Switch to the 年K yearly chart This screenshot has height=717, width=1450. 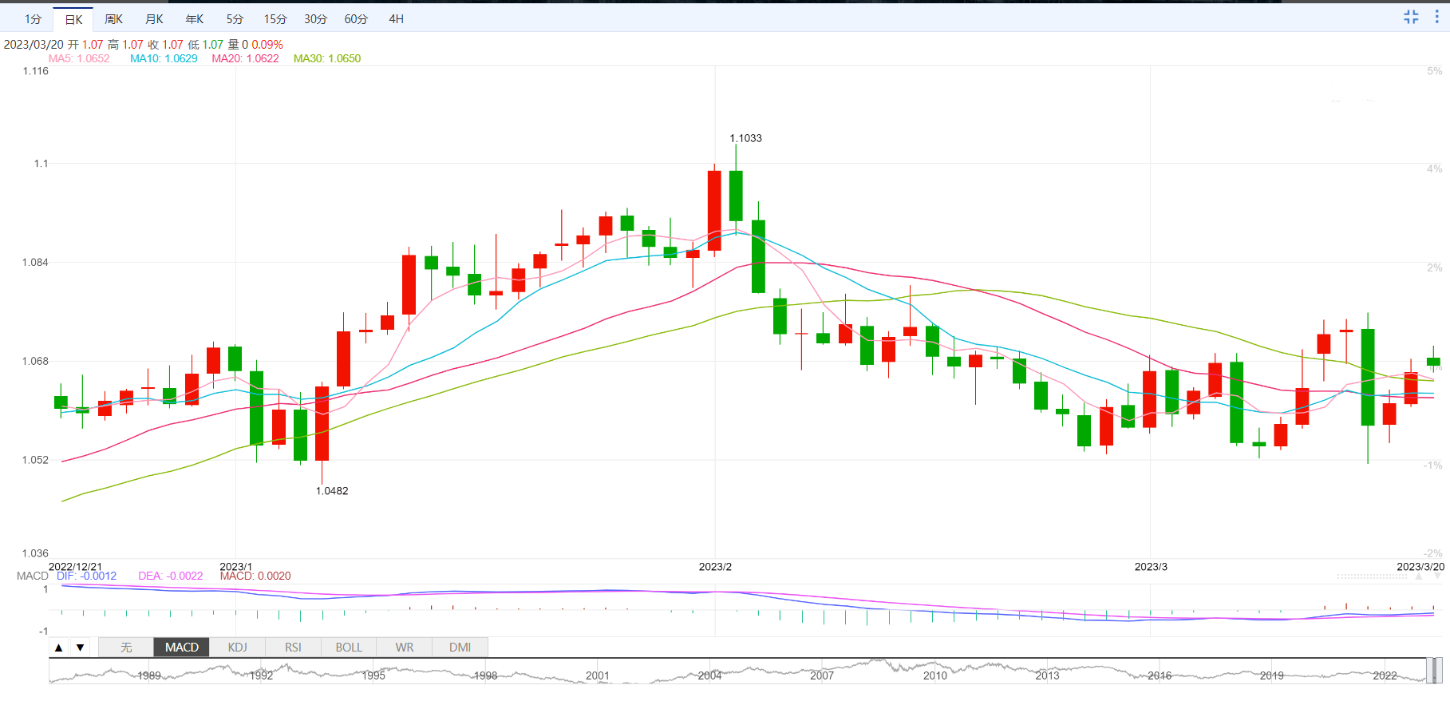coord(195,19)
